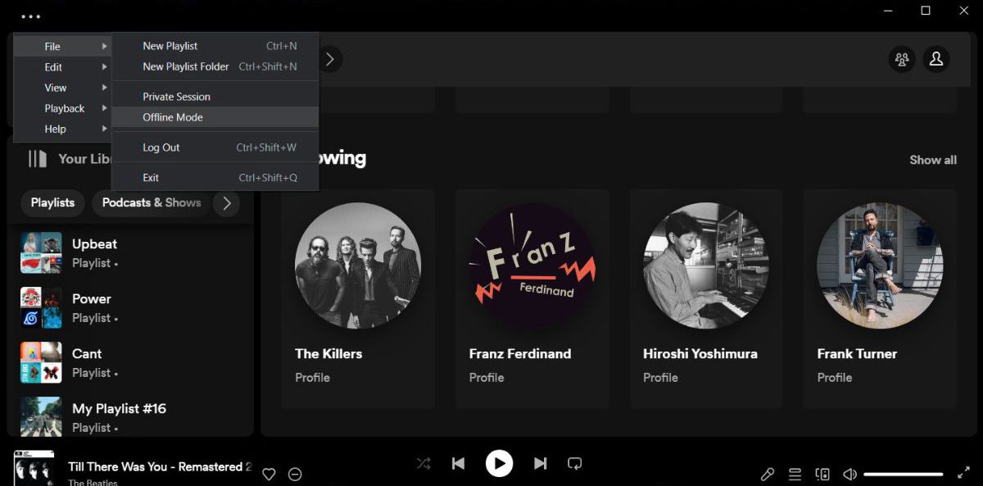Click Hiroshi Yoshimura name text
The height and width of the screenshot is (486, 983).
tap(700, 354)
